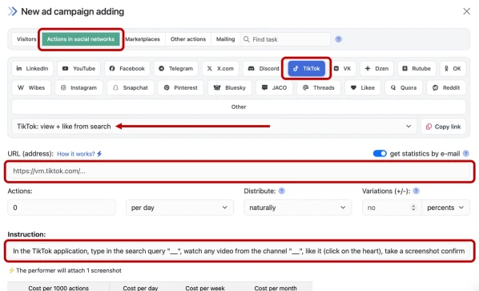Select the Wibes network button
Image resolution: width=479 pixels, height=291 pixels.
(x=31, y=87)
